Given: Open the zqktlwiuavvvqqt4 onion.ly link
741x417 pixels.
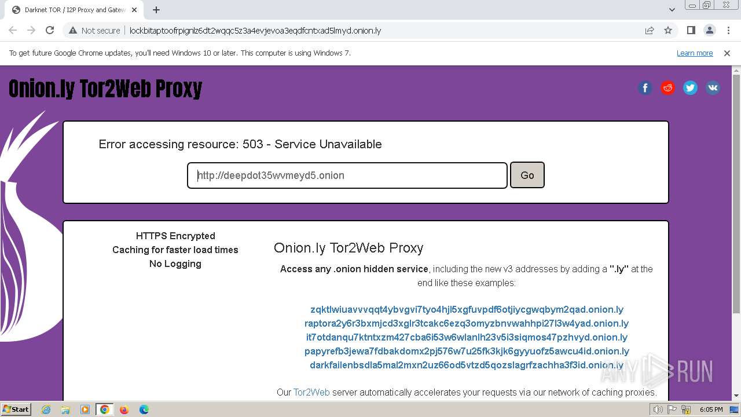Looking at the screenshot, I should pos(467,309).
